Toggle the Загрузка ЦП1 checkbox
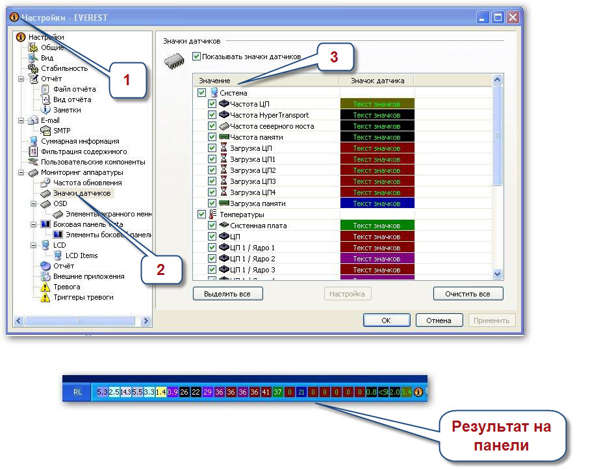This screenshot has width=612, height=470. [212, 159]
